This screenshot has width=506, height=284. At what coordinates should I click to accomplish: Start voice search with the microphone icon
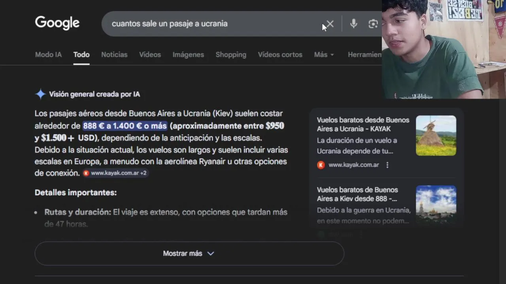coord(354,24)
